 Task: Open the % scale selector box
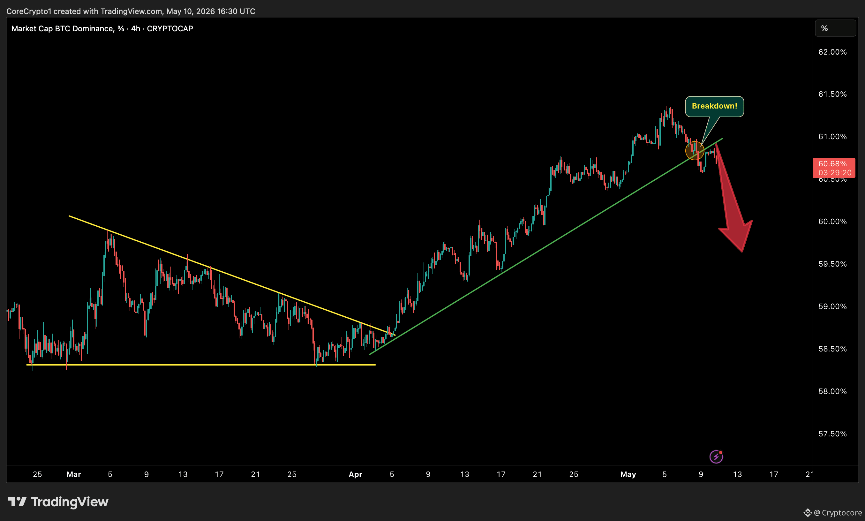tap(835, 28)
